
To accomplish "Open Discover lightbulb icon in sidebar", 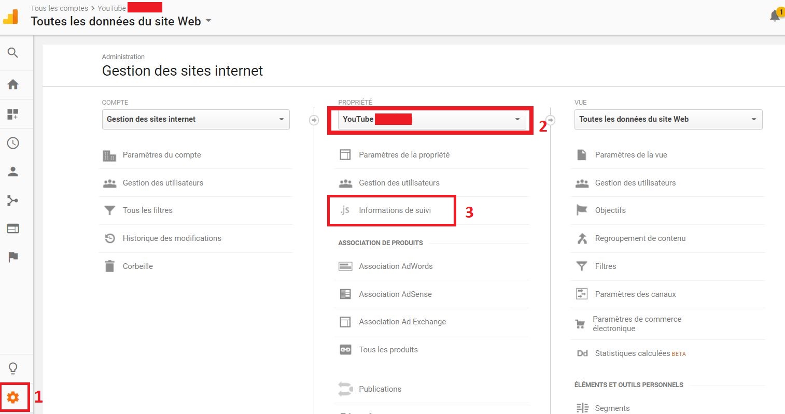I will coord(13,368).
